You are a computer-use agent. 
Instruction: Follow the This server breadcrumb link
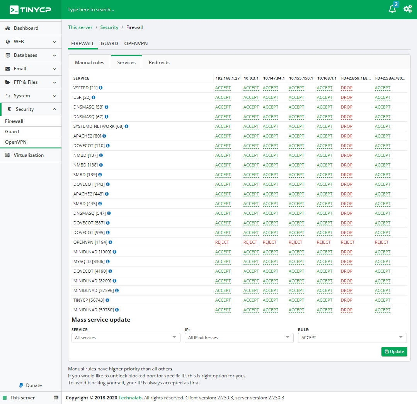point(80,27)
